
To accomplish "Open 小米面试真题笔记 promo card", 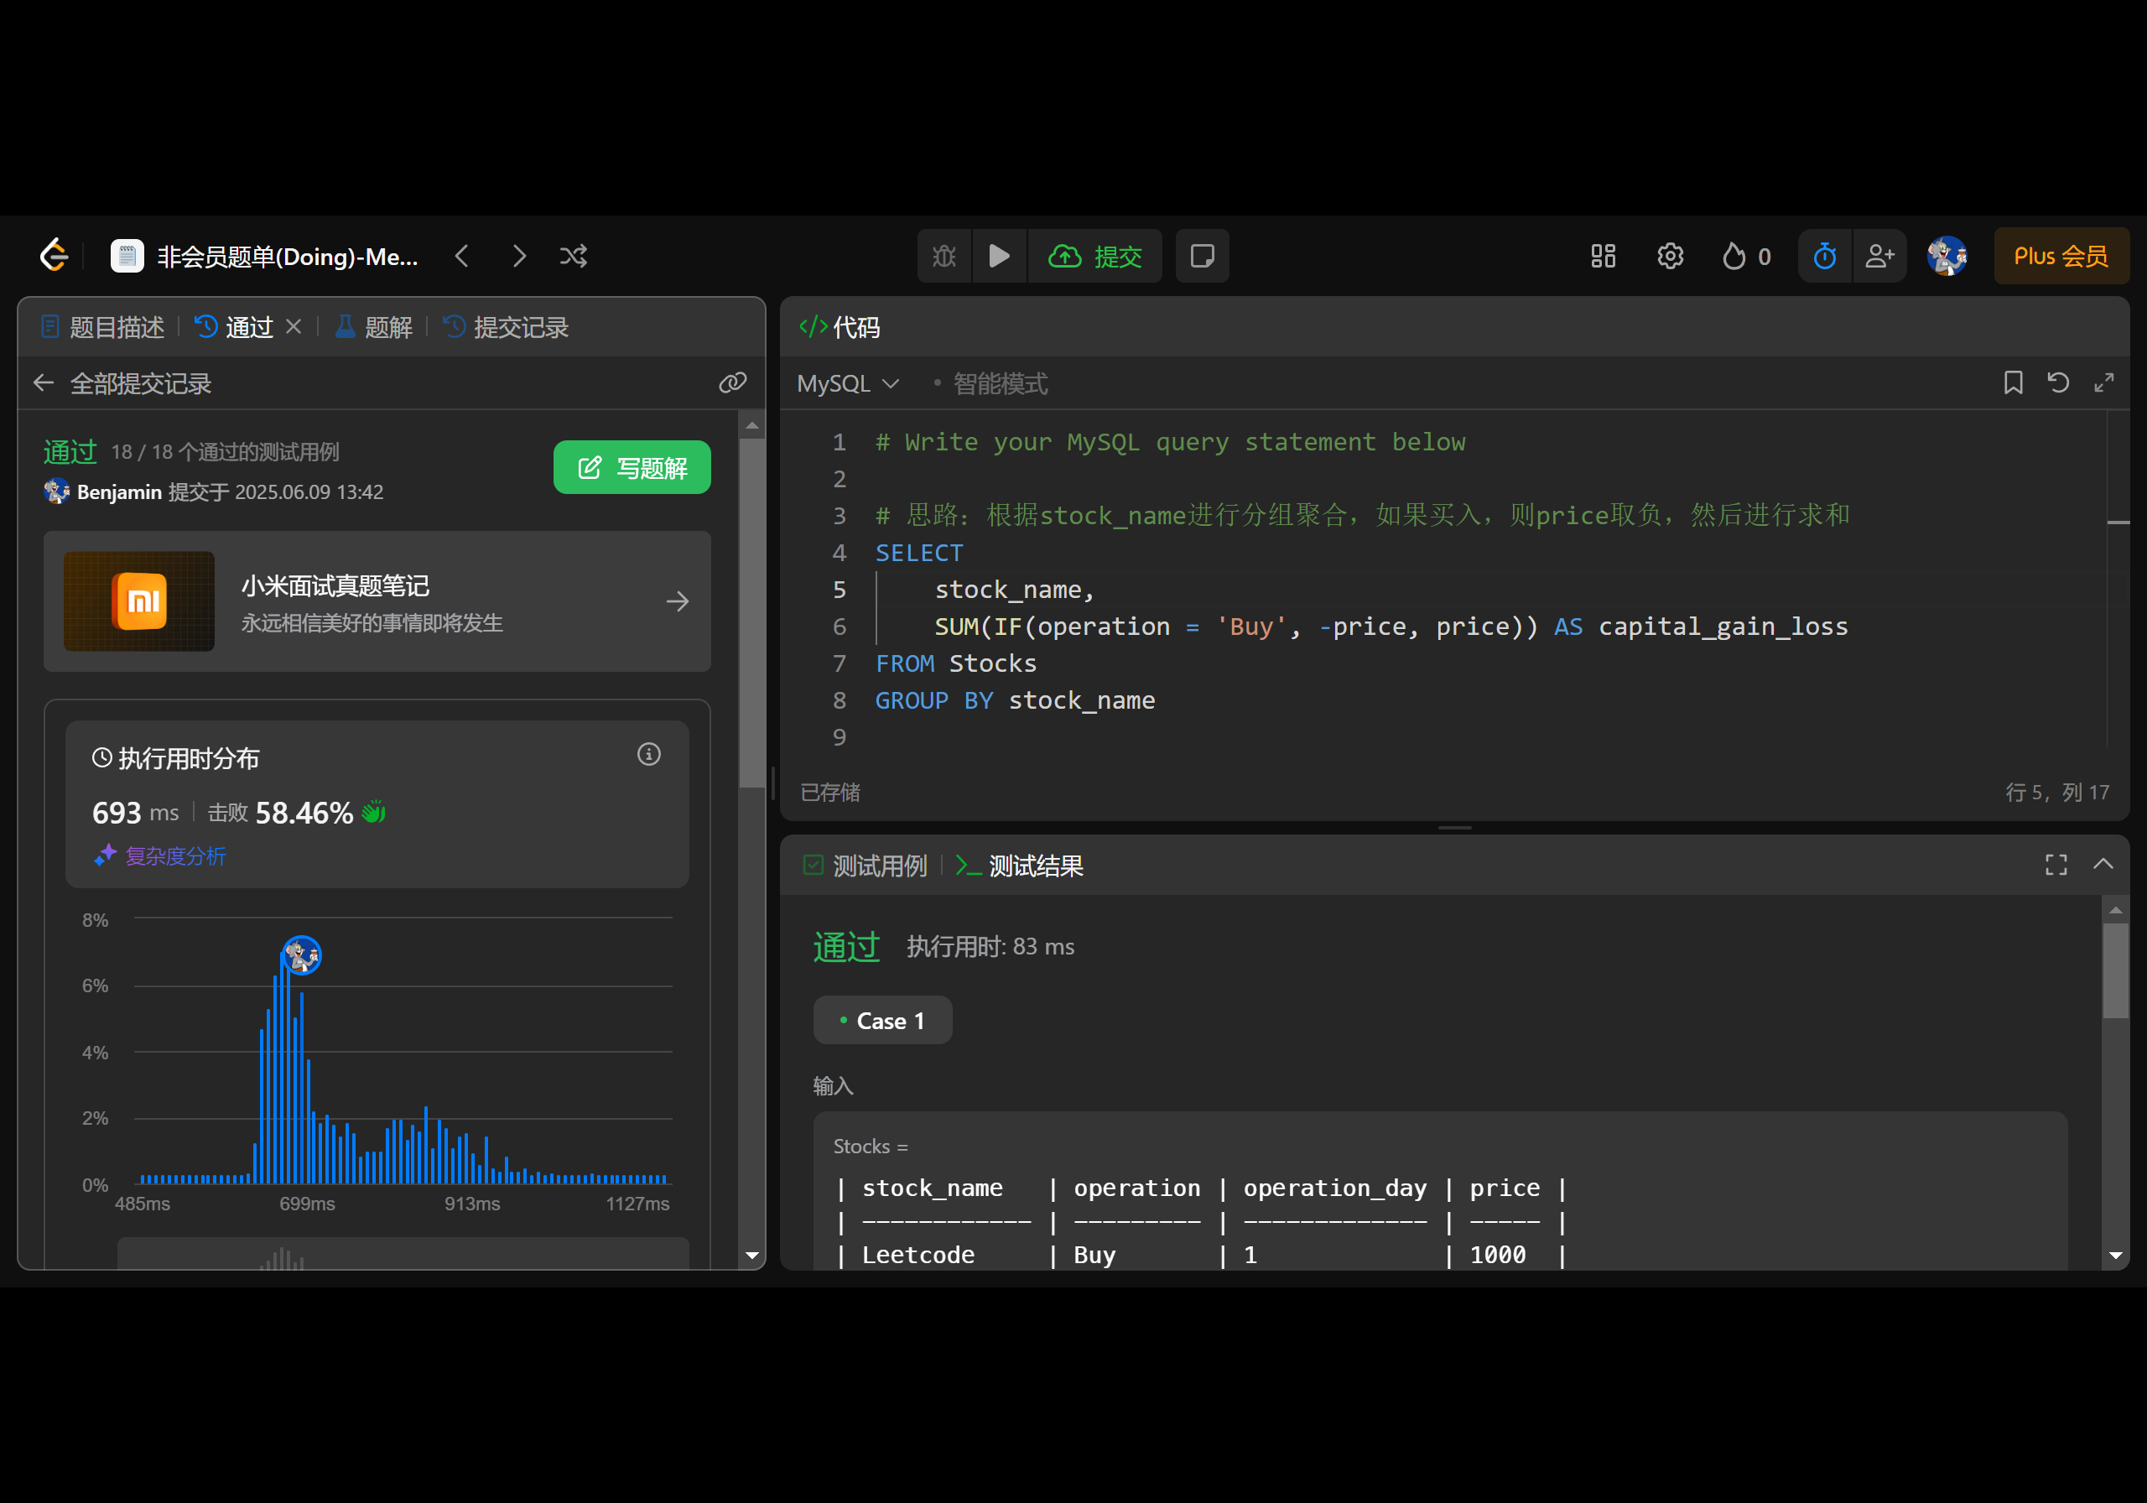I will 377,601.
